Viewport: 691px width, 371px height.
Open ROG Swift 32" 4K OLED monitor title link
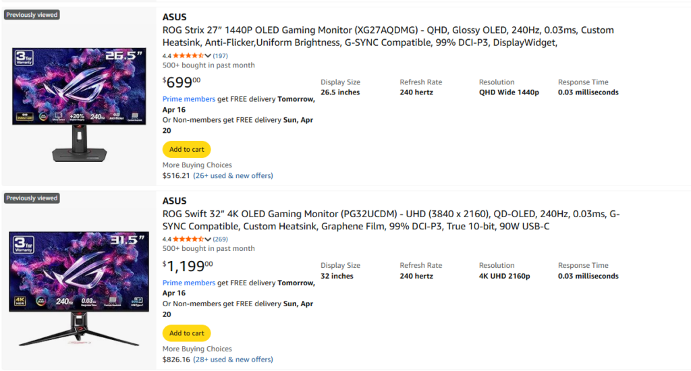[391, 220]
